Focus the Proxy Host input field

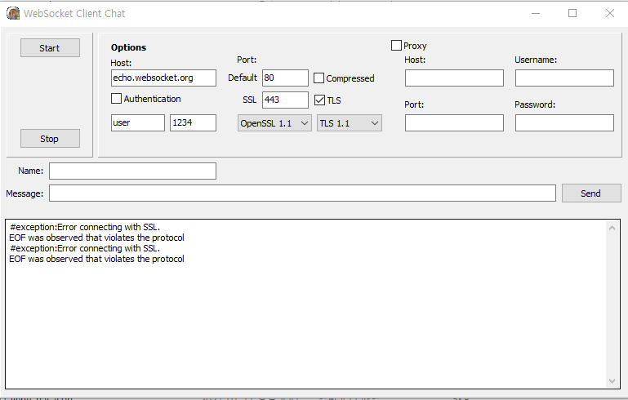tap(454, 78)
